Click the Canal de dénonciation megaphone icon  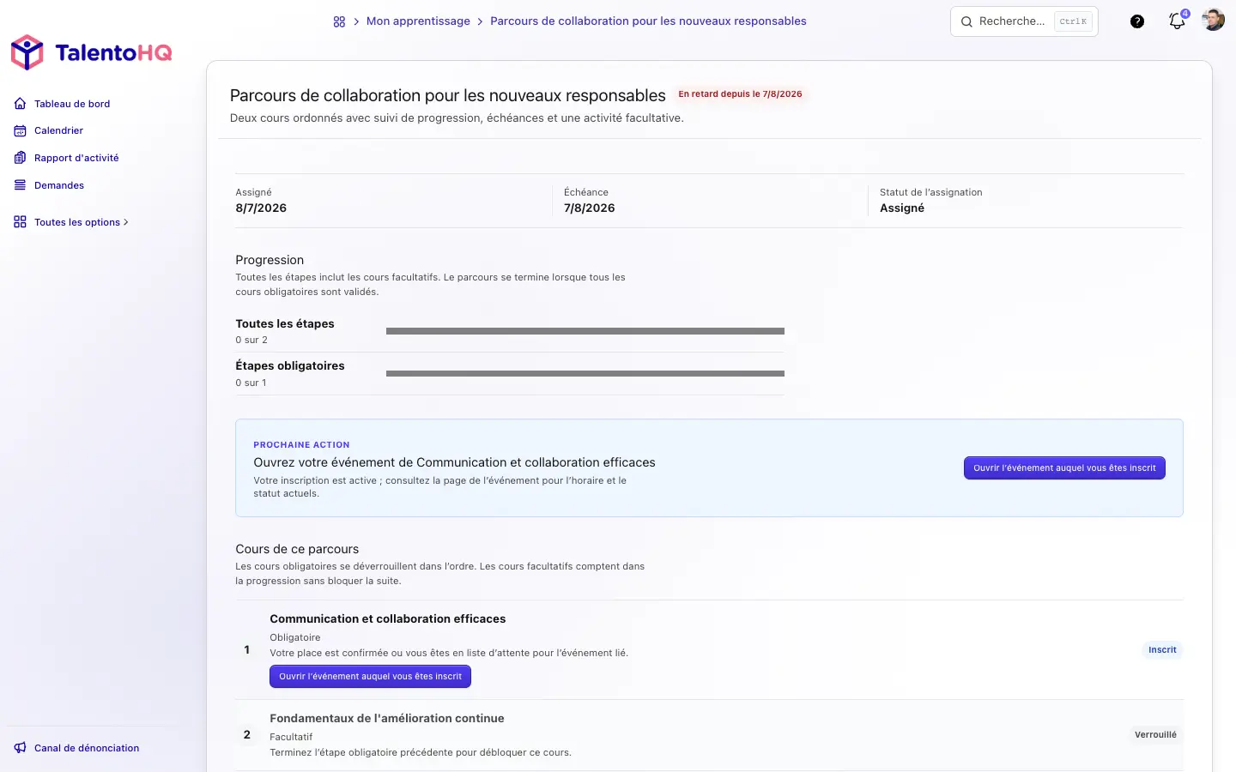tap(21, 748)
